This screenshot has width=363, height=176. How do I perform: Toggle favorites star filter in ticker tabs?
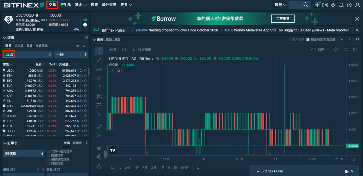pos(84,46)
